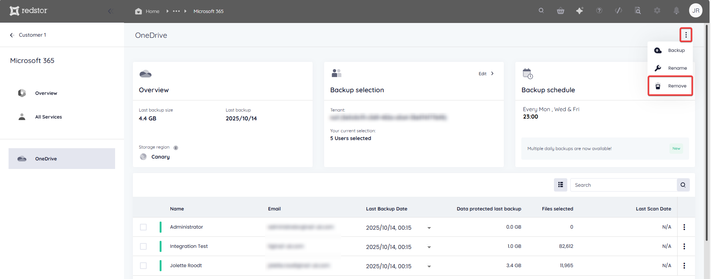The image size is (711, 279).
Task: Click the Data protected last backup header
Action: 489,209
